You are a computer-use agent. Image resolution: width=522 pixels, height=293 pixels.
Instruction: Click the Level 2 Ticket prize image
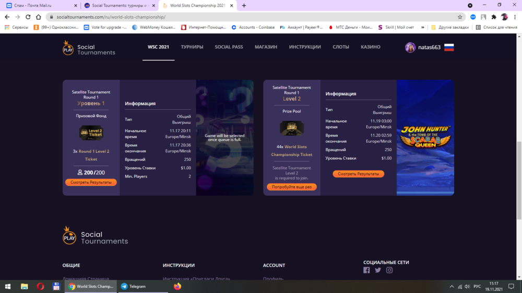tap(91, 133)
